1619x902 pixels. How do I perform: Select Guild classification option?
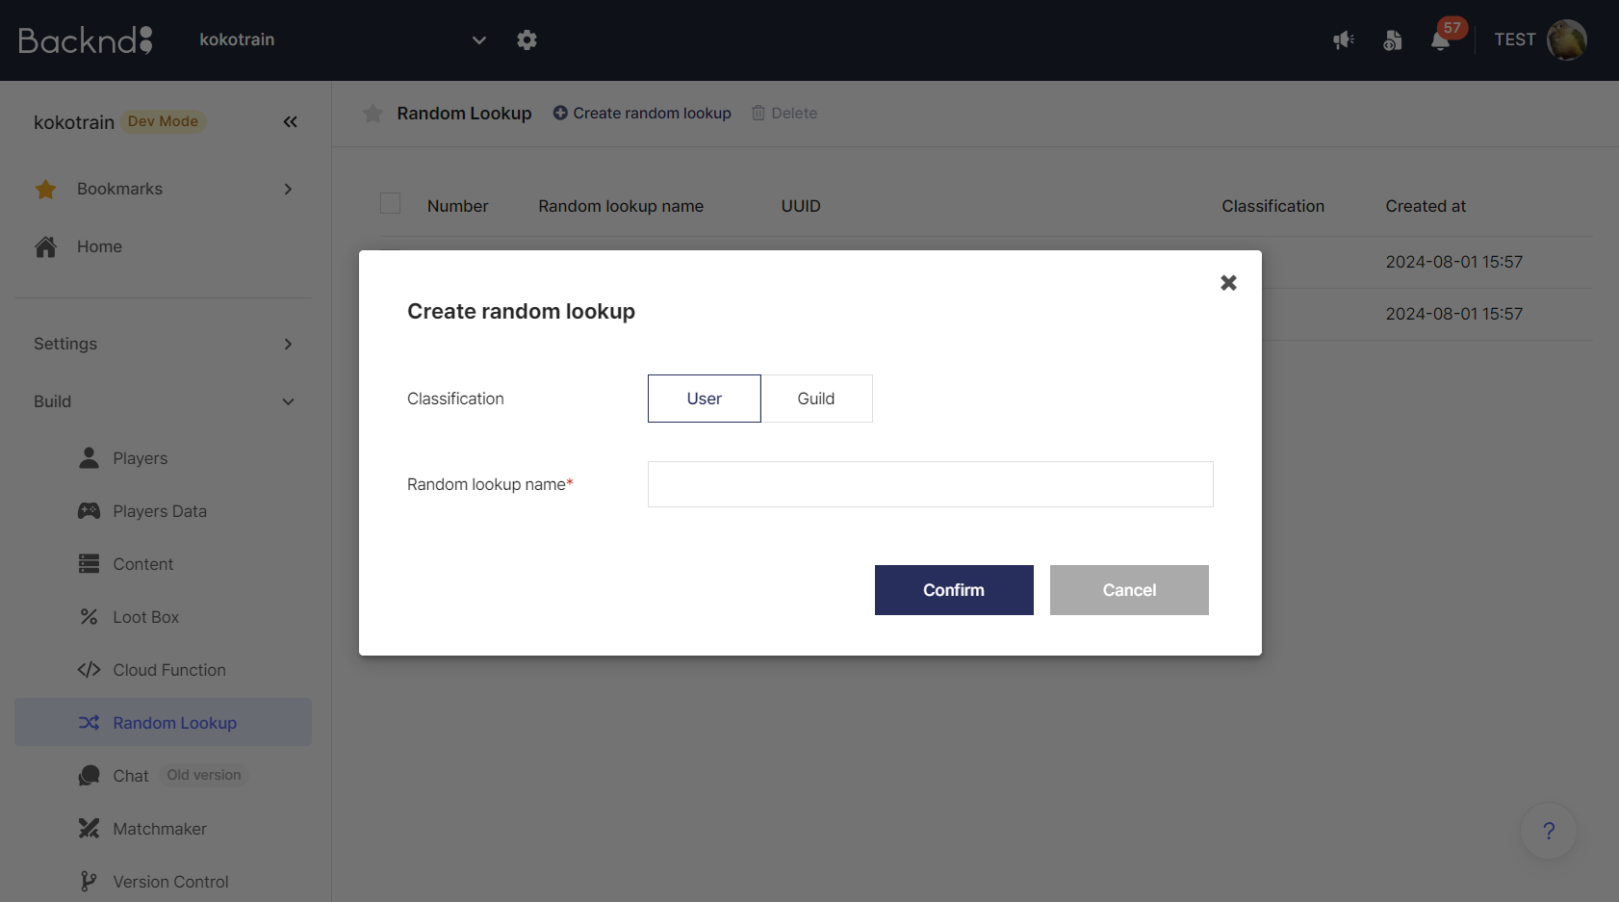pyautogui.click(x=816, y=399)
